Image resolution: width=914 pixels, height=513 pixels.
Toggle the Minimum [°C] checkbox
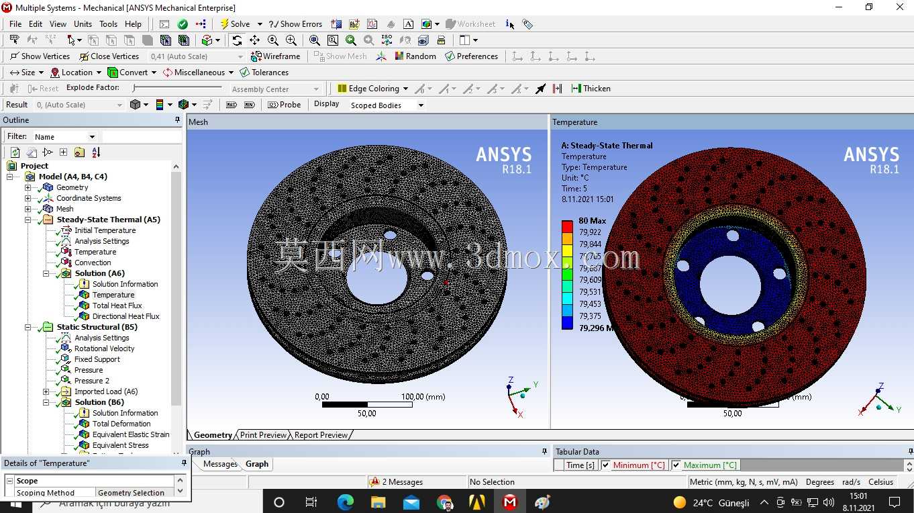point(606,465)
